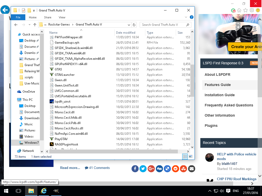Refresh the Grand Theft Auto V folder
This screenshot has height=196, width=262.
click(134, 25)
